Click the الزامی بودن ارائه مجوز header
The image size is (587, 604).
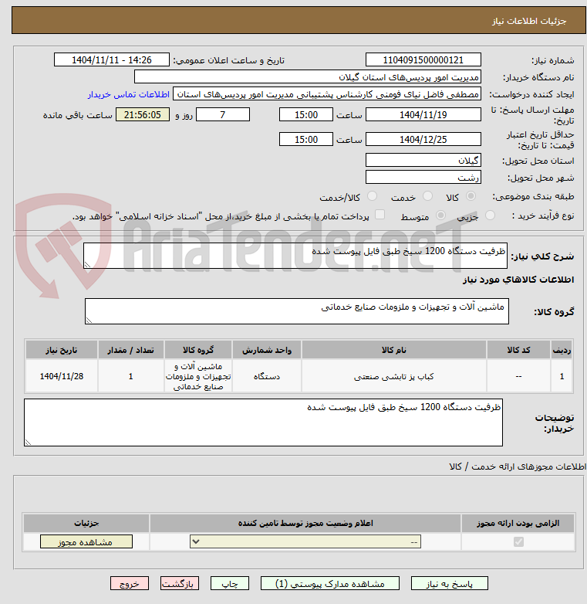point(518,523)
